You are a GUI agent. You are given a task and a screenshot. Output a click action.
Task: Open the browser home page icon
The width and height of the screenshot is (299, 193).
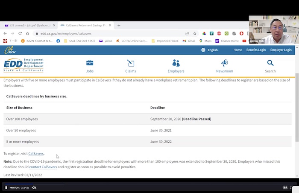[x=28, y=34]
